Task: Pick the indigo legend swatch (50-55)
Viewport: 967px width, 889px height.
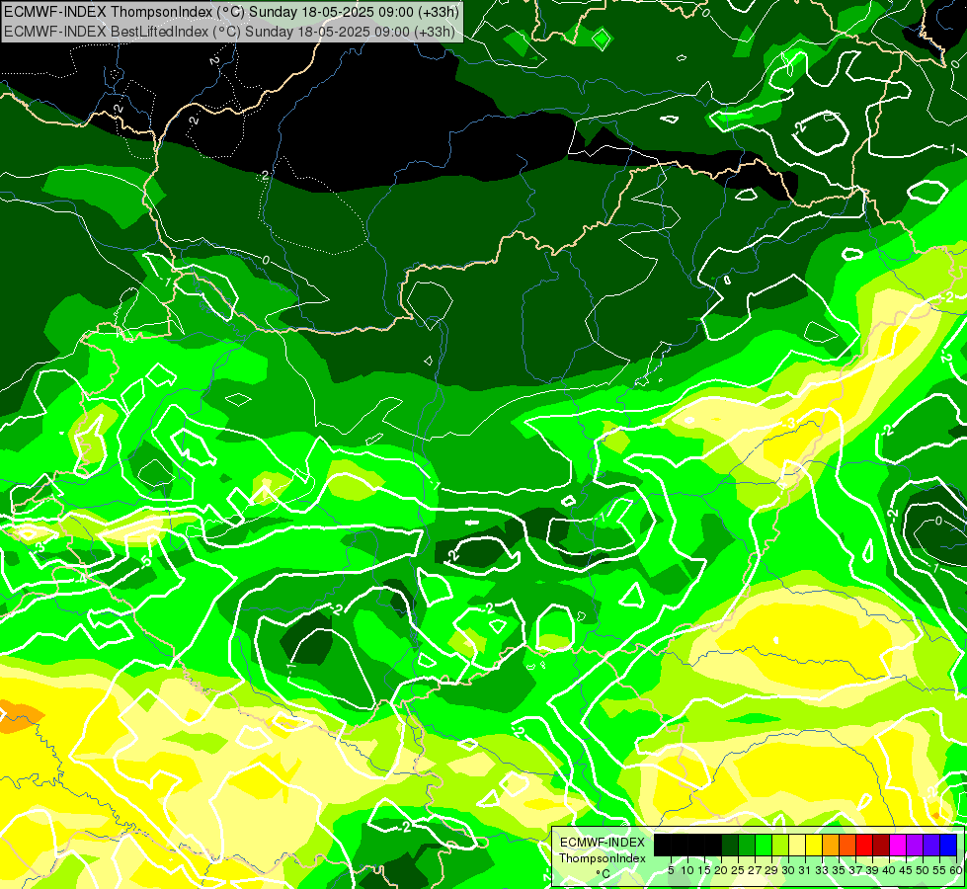Action: tap(931, 846)
